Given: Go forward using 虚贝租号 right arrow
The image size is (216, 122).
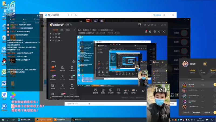Looking at the screenshot, I should (72, 15).
